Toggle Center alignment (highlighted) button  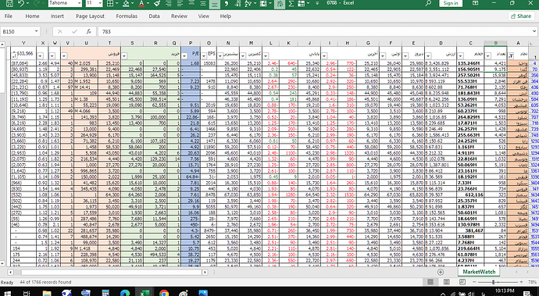coord(215,4)
